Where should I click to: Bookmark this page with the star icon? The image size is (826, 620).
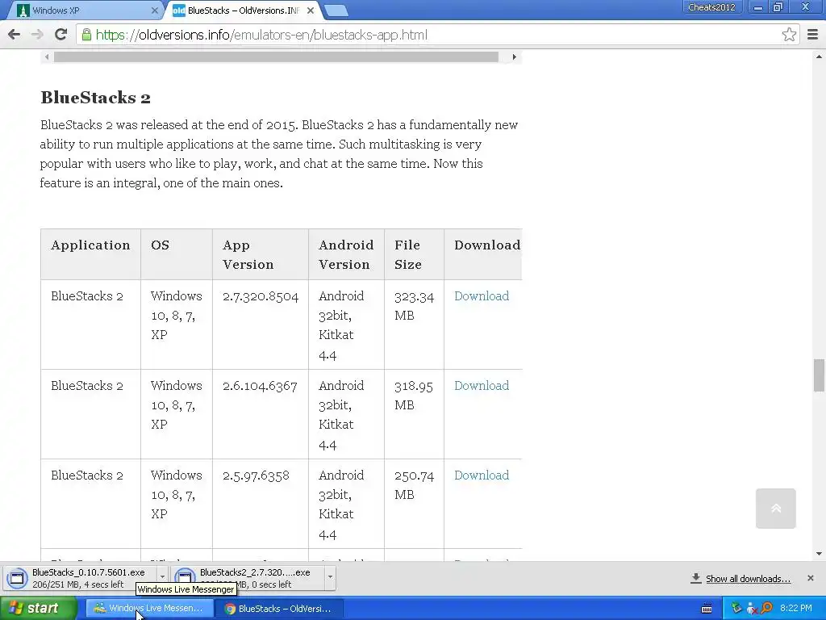point(789,35)
